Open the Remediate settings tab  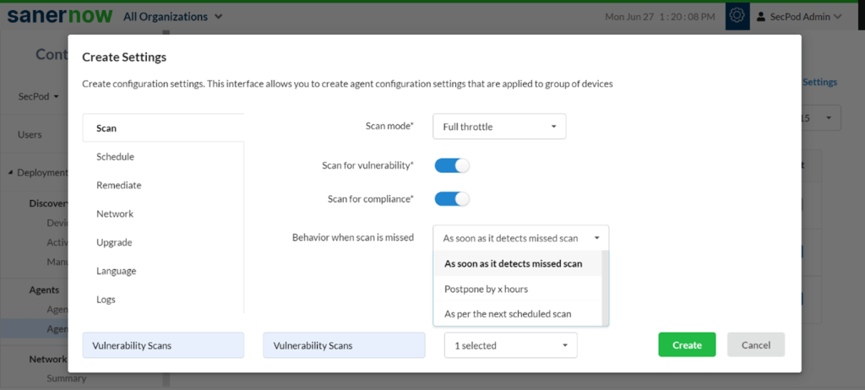[118, 185]
